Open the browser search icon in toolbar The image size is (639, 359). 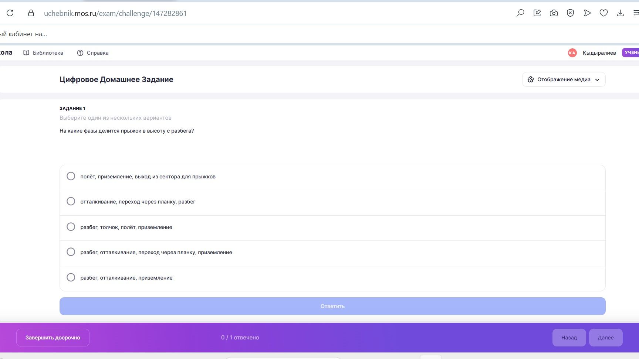[520, 13]
